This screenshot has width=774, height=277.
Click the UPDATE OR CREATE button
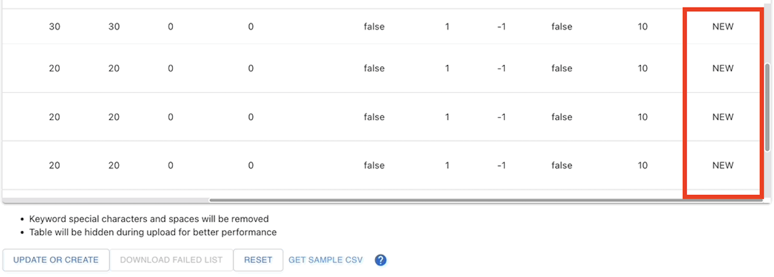(x=55, y=260)
